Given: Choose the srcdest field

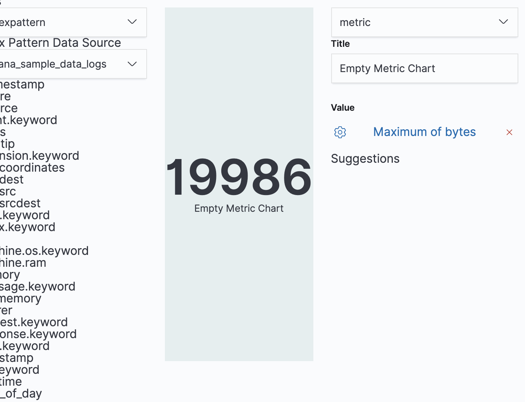Looking at the screenshot, I should coord(20,203).
